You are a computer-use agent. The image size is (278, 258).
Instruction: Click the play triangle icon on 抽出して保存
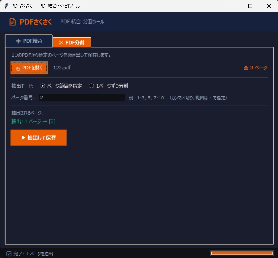(x=23, y=137)
